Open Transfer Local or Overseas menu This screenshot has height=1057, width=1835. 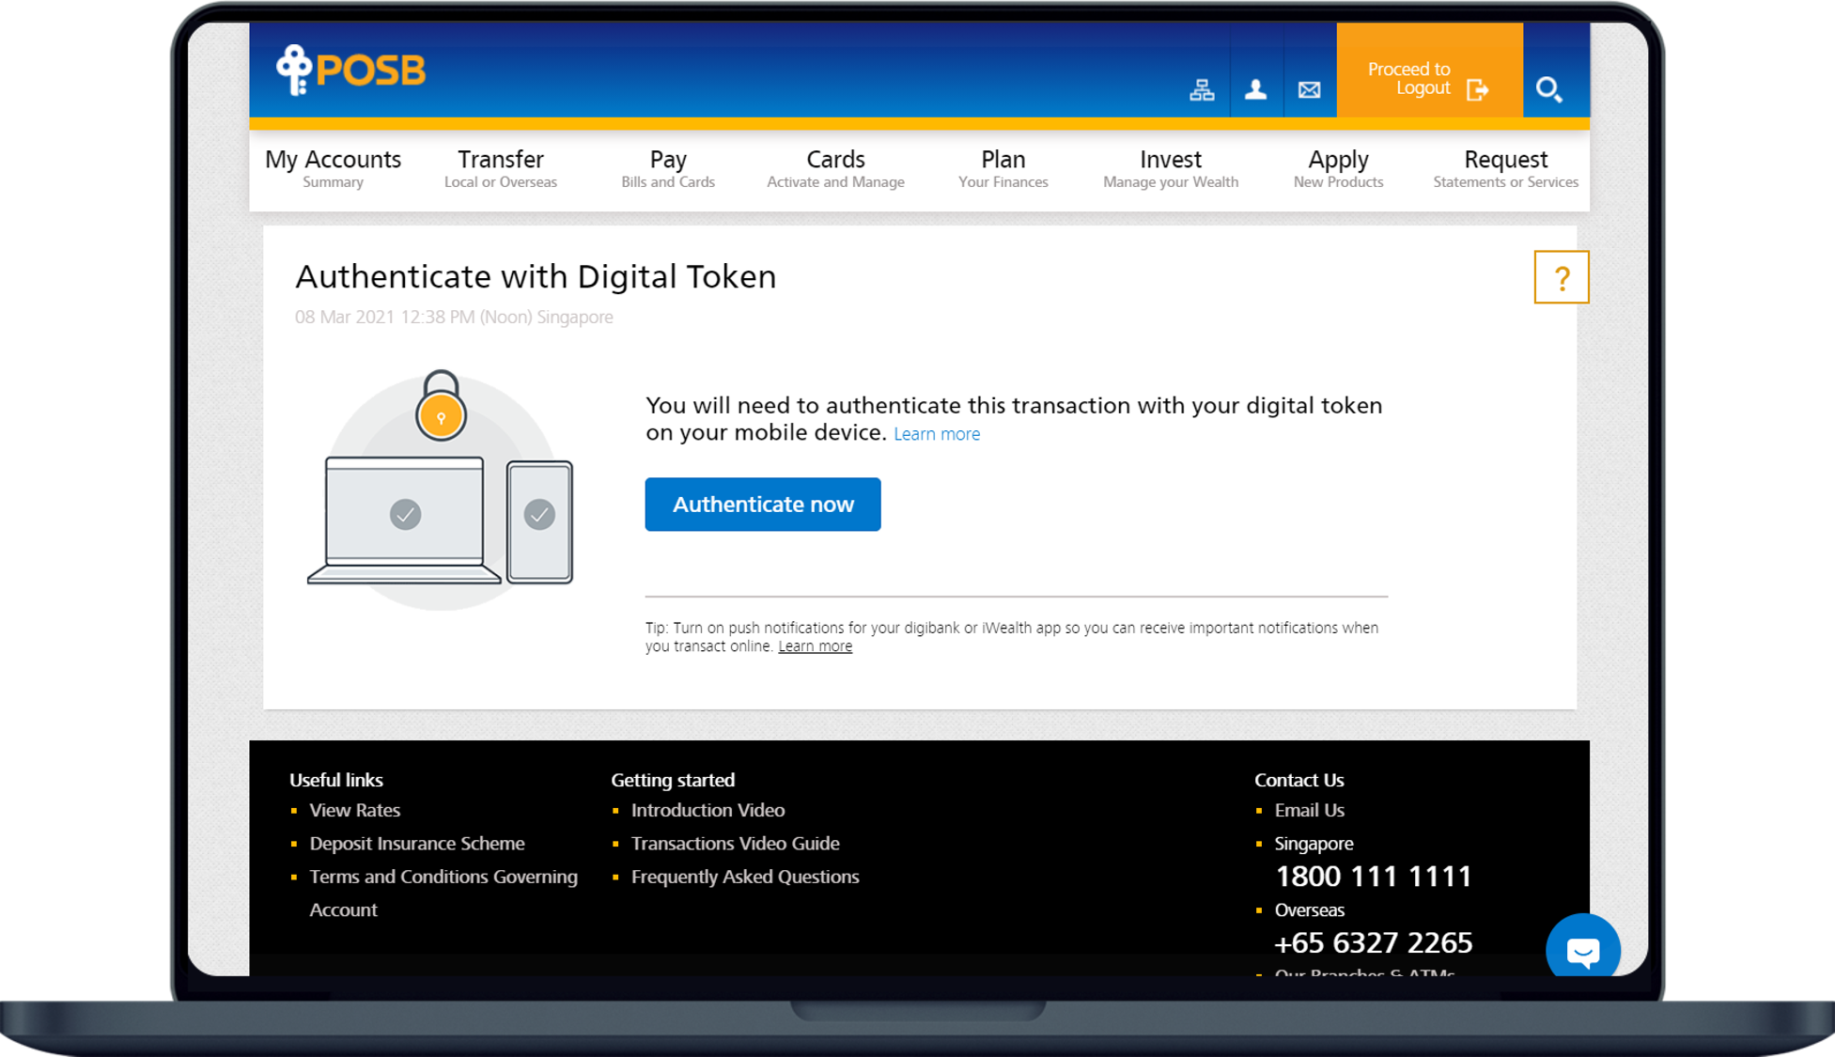click(501, 168)
